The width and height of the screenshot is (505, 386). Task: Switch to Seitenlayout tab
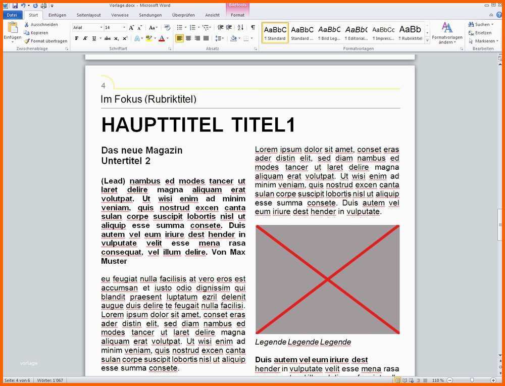point(88,15)
